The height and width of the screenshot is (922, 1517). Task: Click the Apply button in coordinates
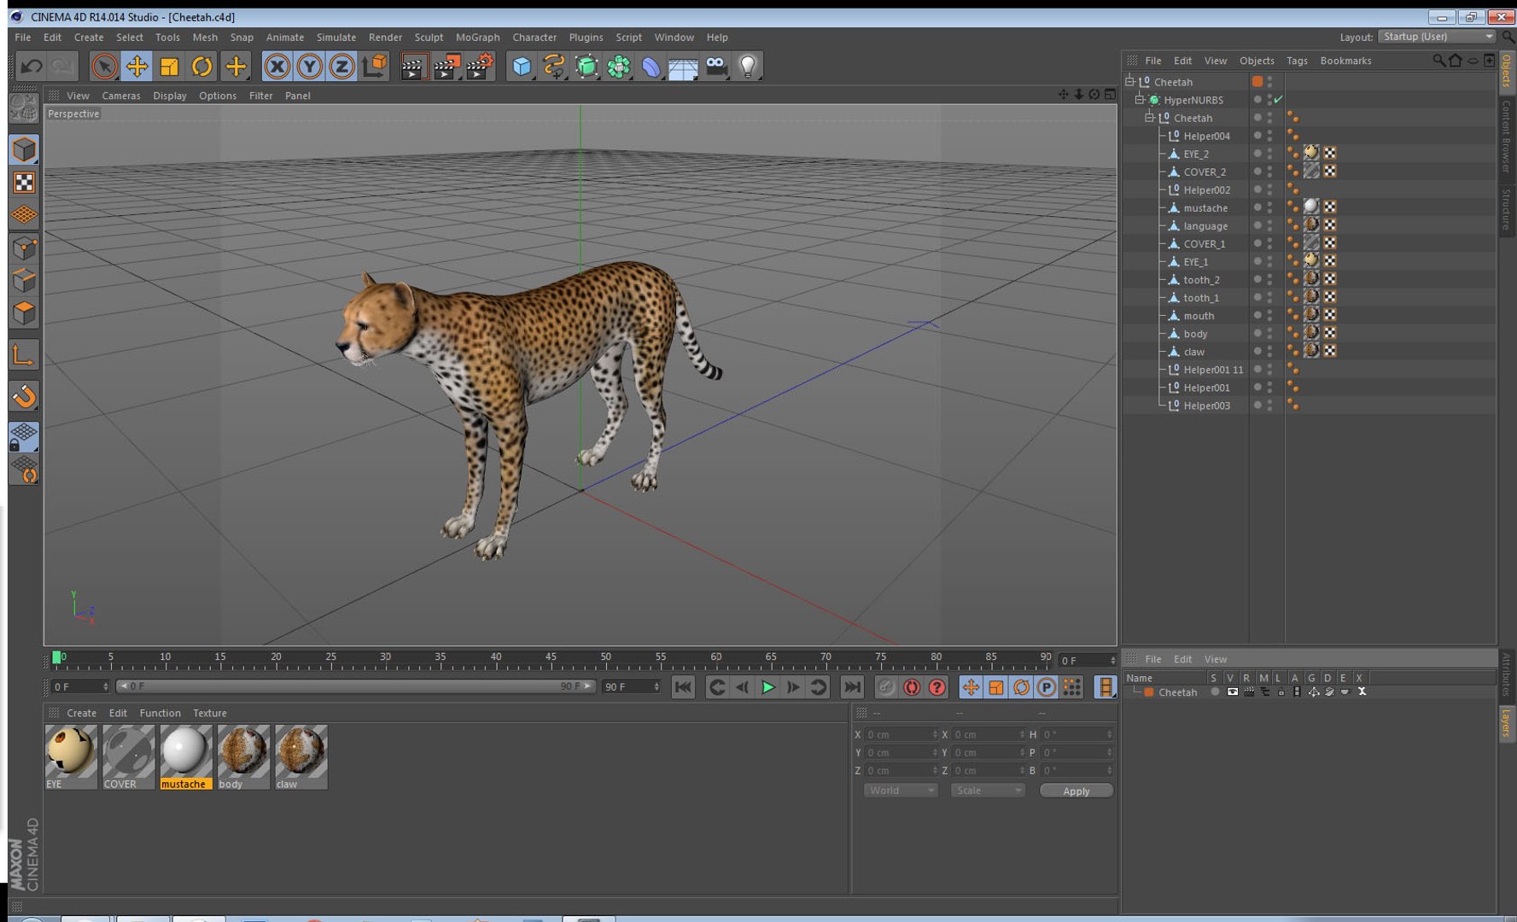[1076, 791]
